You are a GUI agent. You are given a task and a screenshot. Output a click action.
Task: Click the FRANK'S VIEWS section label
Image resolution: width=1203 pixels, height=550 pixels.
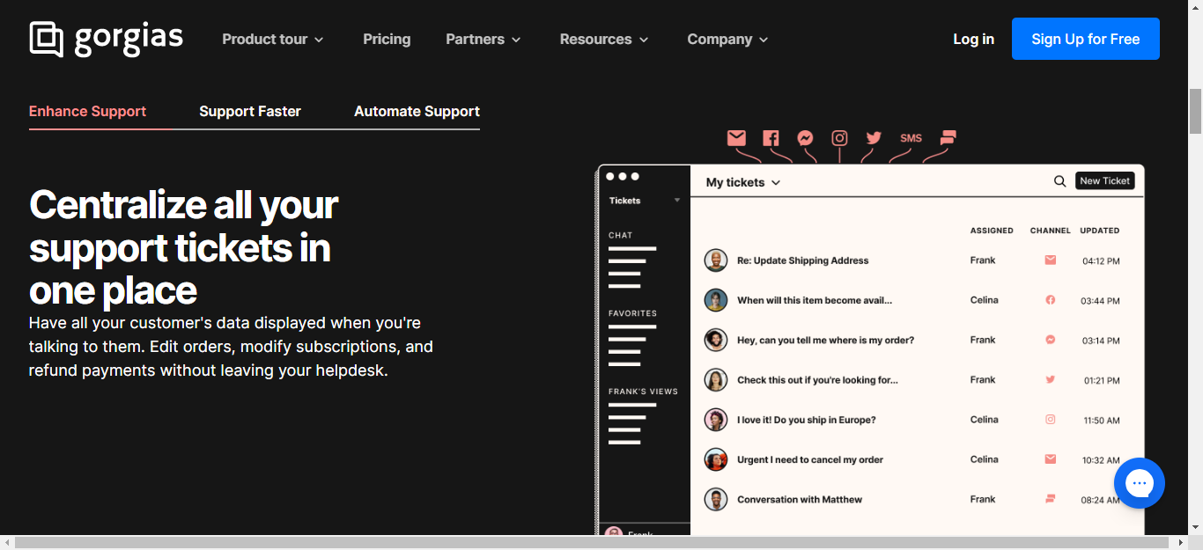pos(643,392)
